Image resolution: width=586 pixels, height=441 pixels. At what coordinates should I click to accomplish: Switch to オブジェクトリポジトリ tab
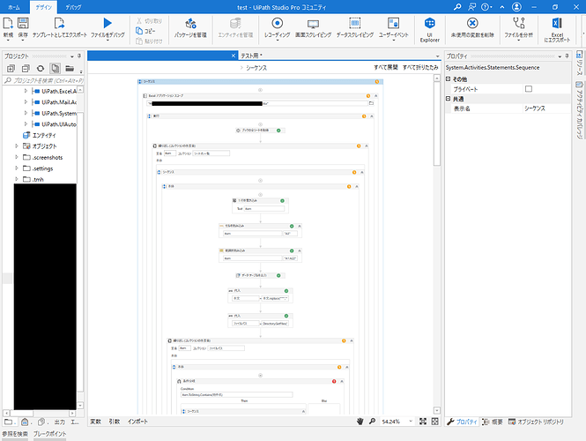pyautogui.click(x=536, y=422)
